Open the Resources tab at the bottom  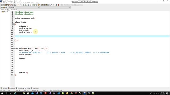(x=11, y=88)
